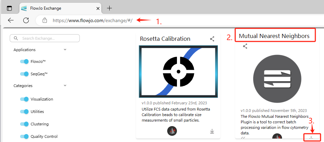
Task: Toggle the Visualization category filter
Action: [24, 99]
